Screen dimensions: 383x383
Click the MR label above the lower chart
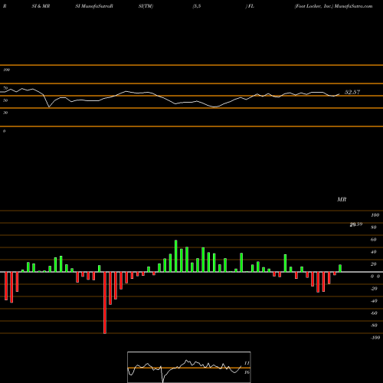coord(342,199)
